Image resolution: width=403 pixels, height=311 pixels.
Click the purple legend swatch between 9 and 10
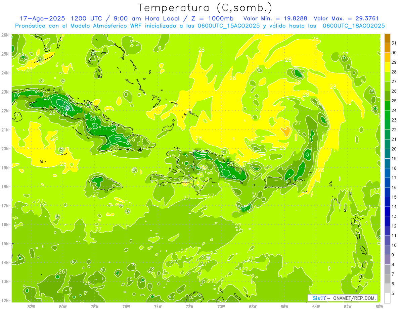coord(387,250)
